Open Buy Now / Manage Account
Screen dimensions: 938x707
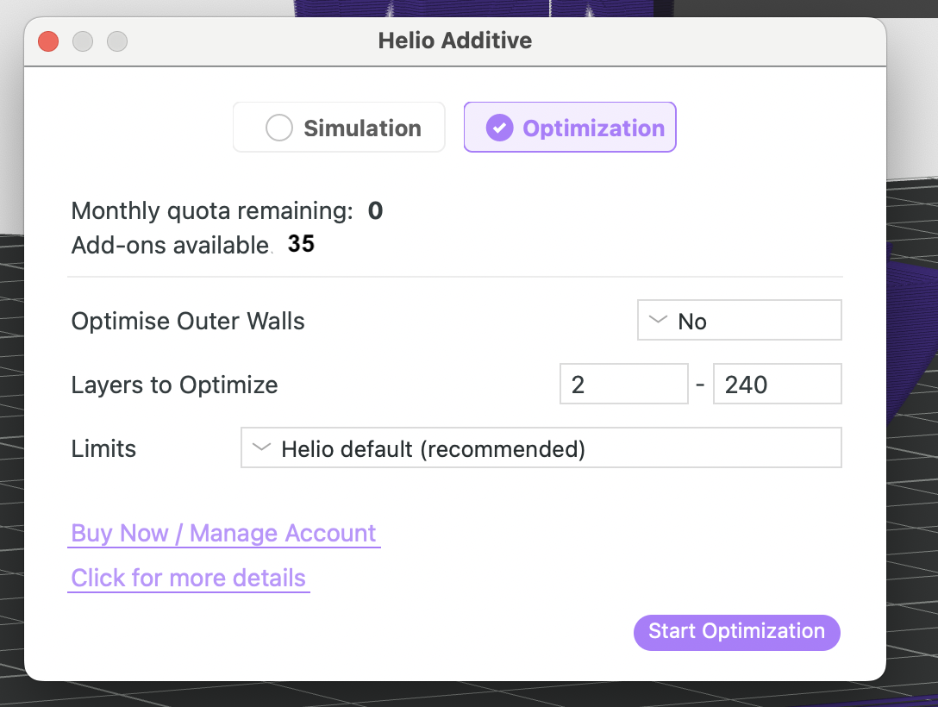pyautogui.click(x=224, y=533)
